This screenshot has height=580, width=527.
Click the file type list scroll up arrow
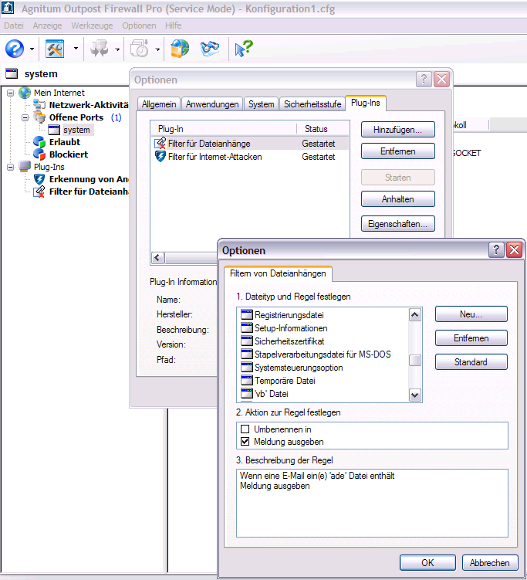click(x=414, y=315)
